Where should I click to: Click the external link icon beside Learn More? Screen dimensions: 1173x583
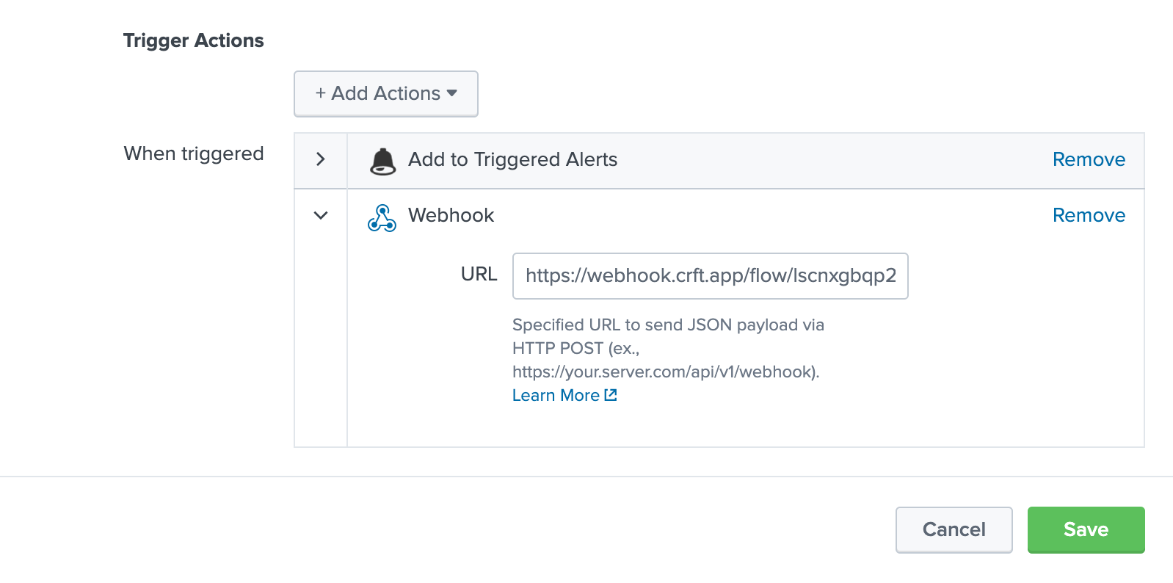coord(611,395)
